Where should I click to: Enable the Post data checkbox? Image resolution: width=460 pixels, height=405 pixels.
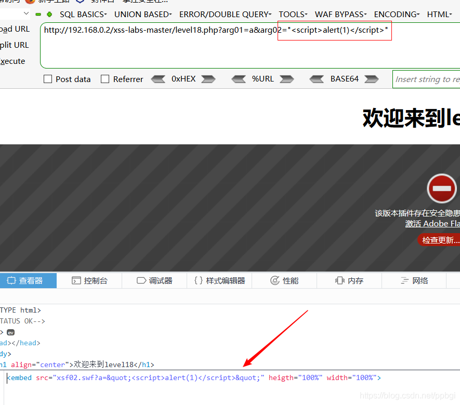(48, 79)
